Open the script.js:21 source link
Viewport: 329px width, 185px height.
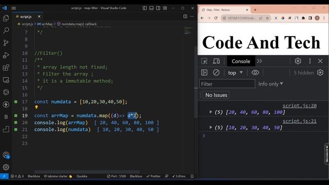[299, 121]
